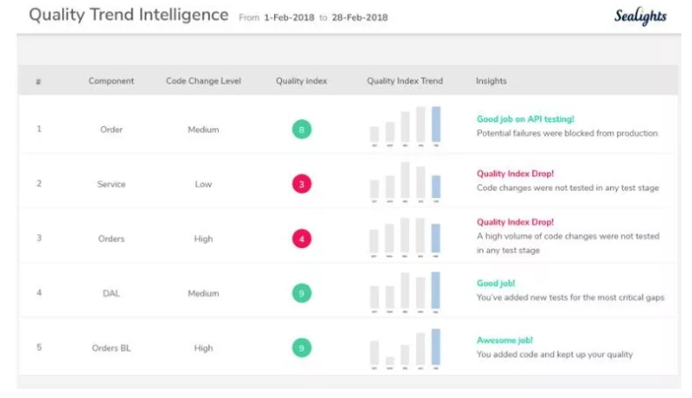Click Orders BL's green quality index badge
The width and height of the screenshot is (692, 398).
[x=302, y=348]
